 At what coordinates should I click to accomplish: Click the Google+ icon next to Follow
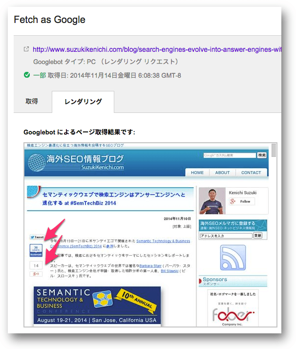(x=233, y=201)
